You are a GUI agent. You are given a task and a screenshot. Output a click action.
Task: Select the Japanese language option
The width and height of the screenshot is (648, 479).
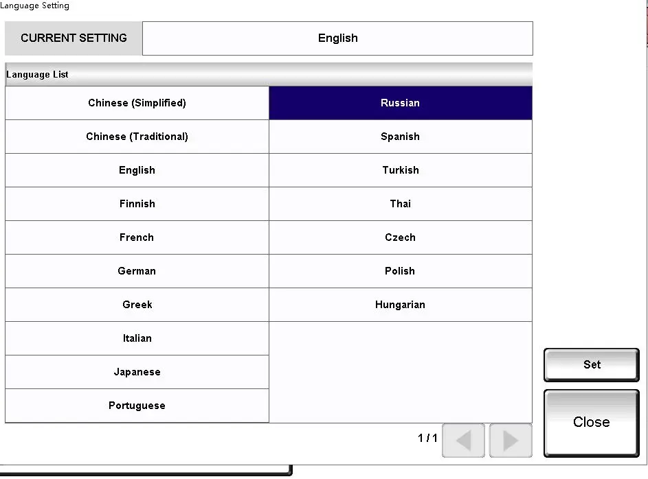tap(137, 372)
